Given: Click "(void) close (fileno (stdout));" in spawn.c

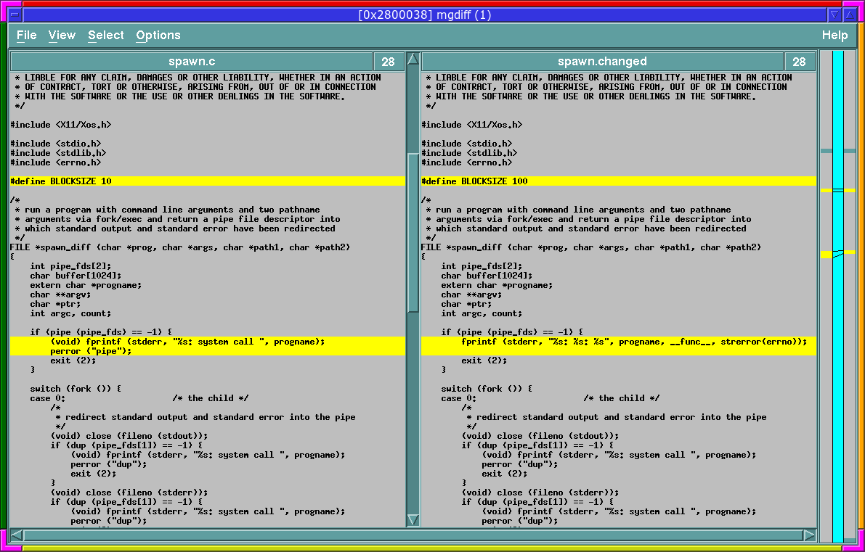Looking at the screenshot, I should pos(129,436).
